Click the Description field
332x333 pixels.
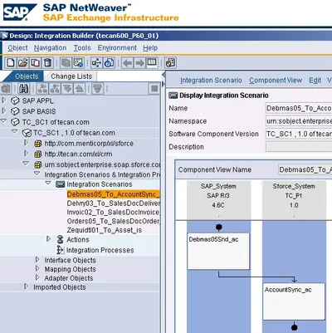(299, 147)
